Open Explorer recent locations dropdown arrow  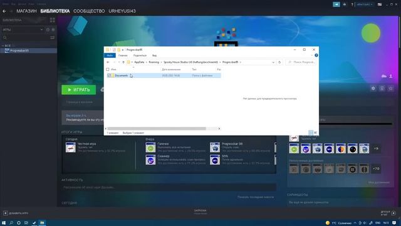pos(119,62)
